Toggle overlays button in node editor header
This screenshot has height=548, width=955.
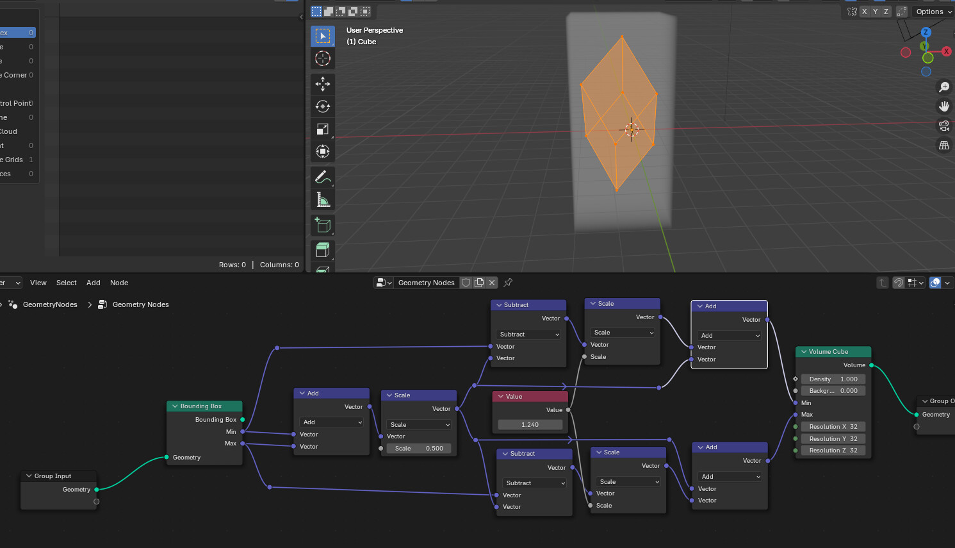[935, 283]
